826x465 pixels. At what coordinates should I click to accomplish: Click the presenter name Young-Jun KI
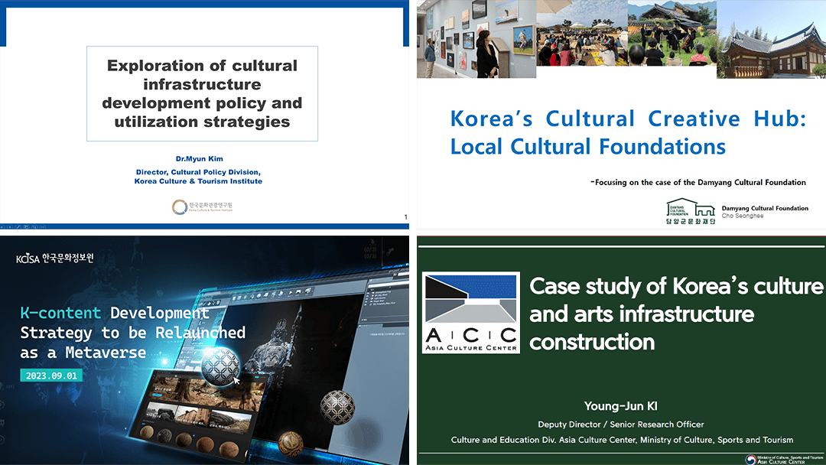(621, 406)
